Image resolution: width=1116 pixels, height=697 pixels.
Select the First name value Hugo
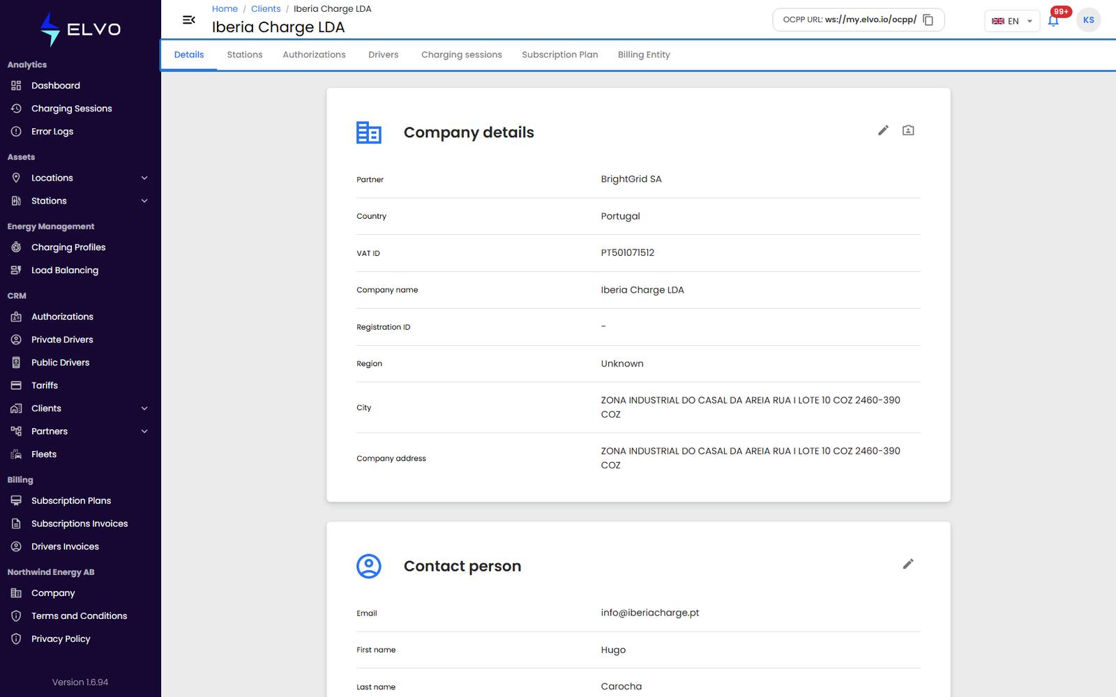click(613, 650)
